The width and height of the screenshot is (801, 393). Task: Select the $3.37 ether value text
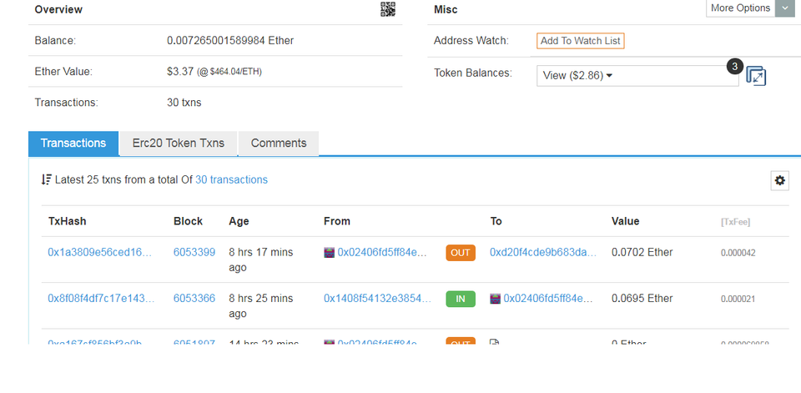pos(180,72)
